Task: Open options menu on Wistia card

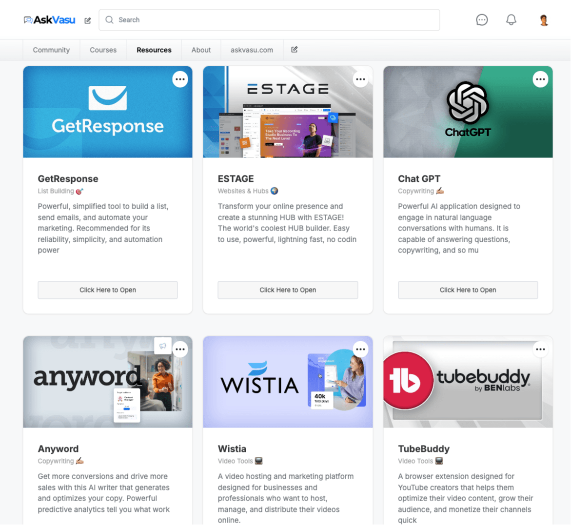Action: pos(360,349)
